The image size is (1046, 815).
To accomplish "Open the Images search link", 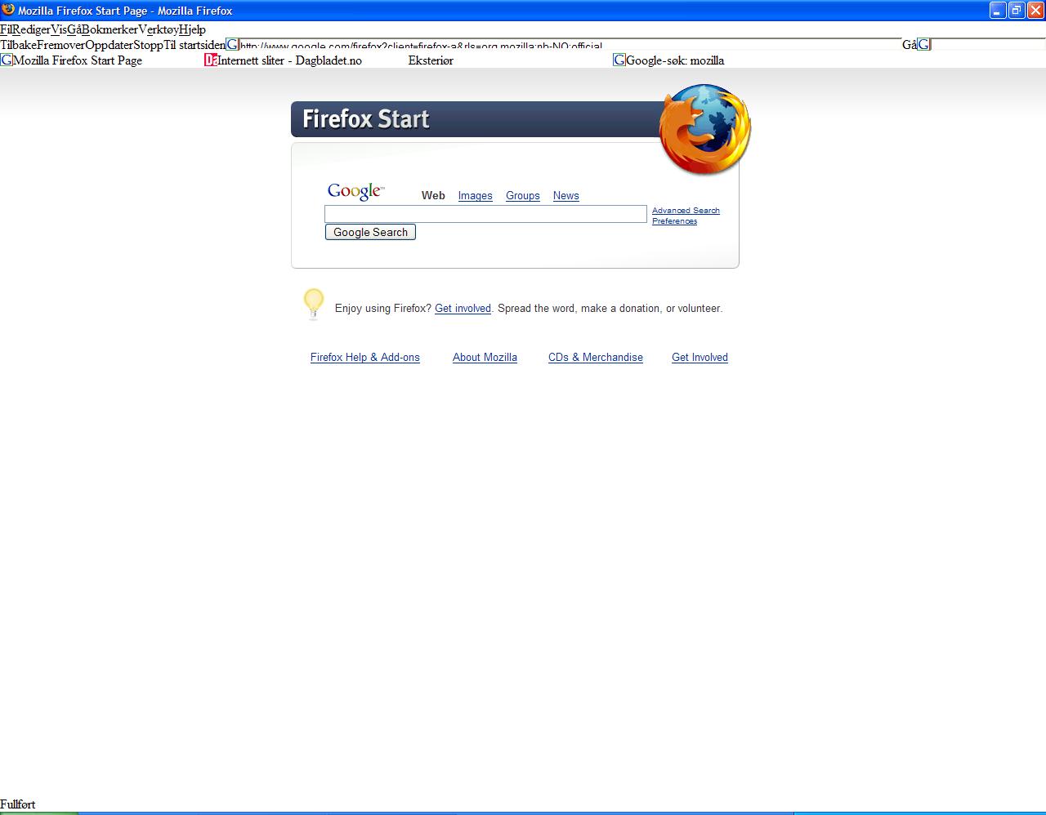I will (475, 196).
